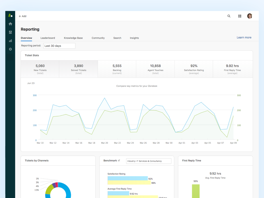
Task: Open the Views icon in sidebar
Action: [x=10, y=32]
